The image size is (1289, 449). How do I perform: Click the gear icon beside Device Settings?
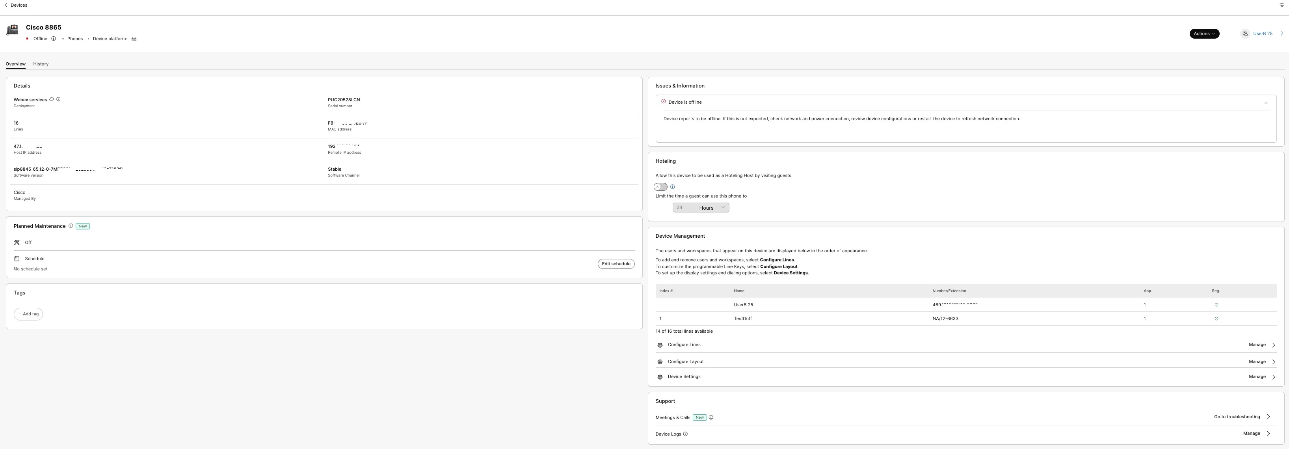(x=660, y=376)
